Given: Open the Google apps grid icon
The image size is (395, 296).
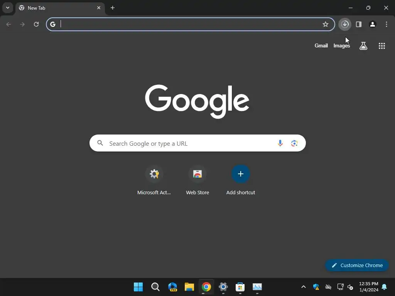Looking at the screenshot, I should click(x=382, y=46).
